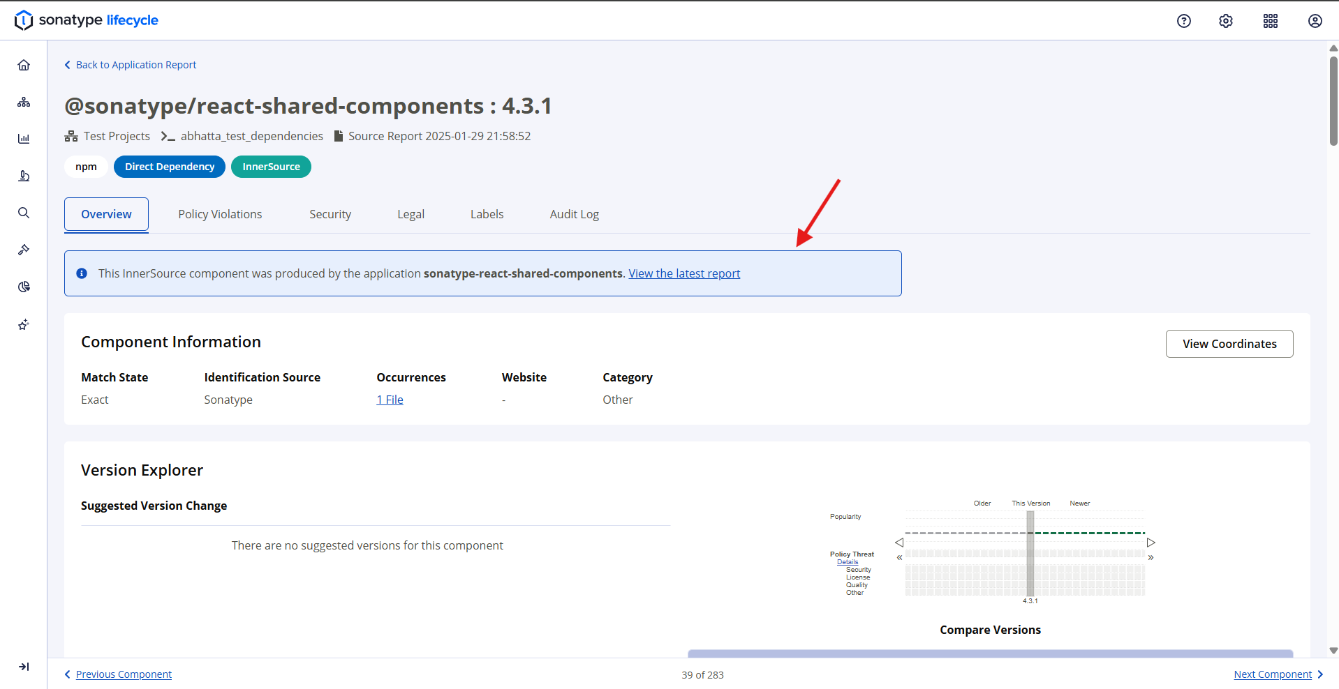Step to newer version with right triangle
This screenshot has height=689, width=1339.
click(x=1151, y=543)
